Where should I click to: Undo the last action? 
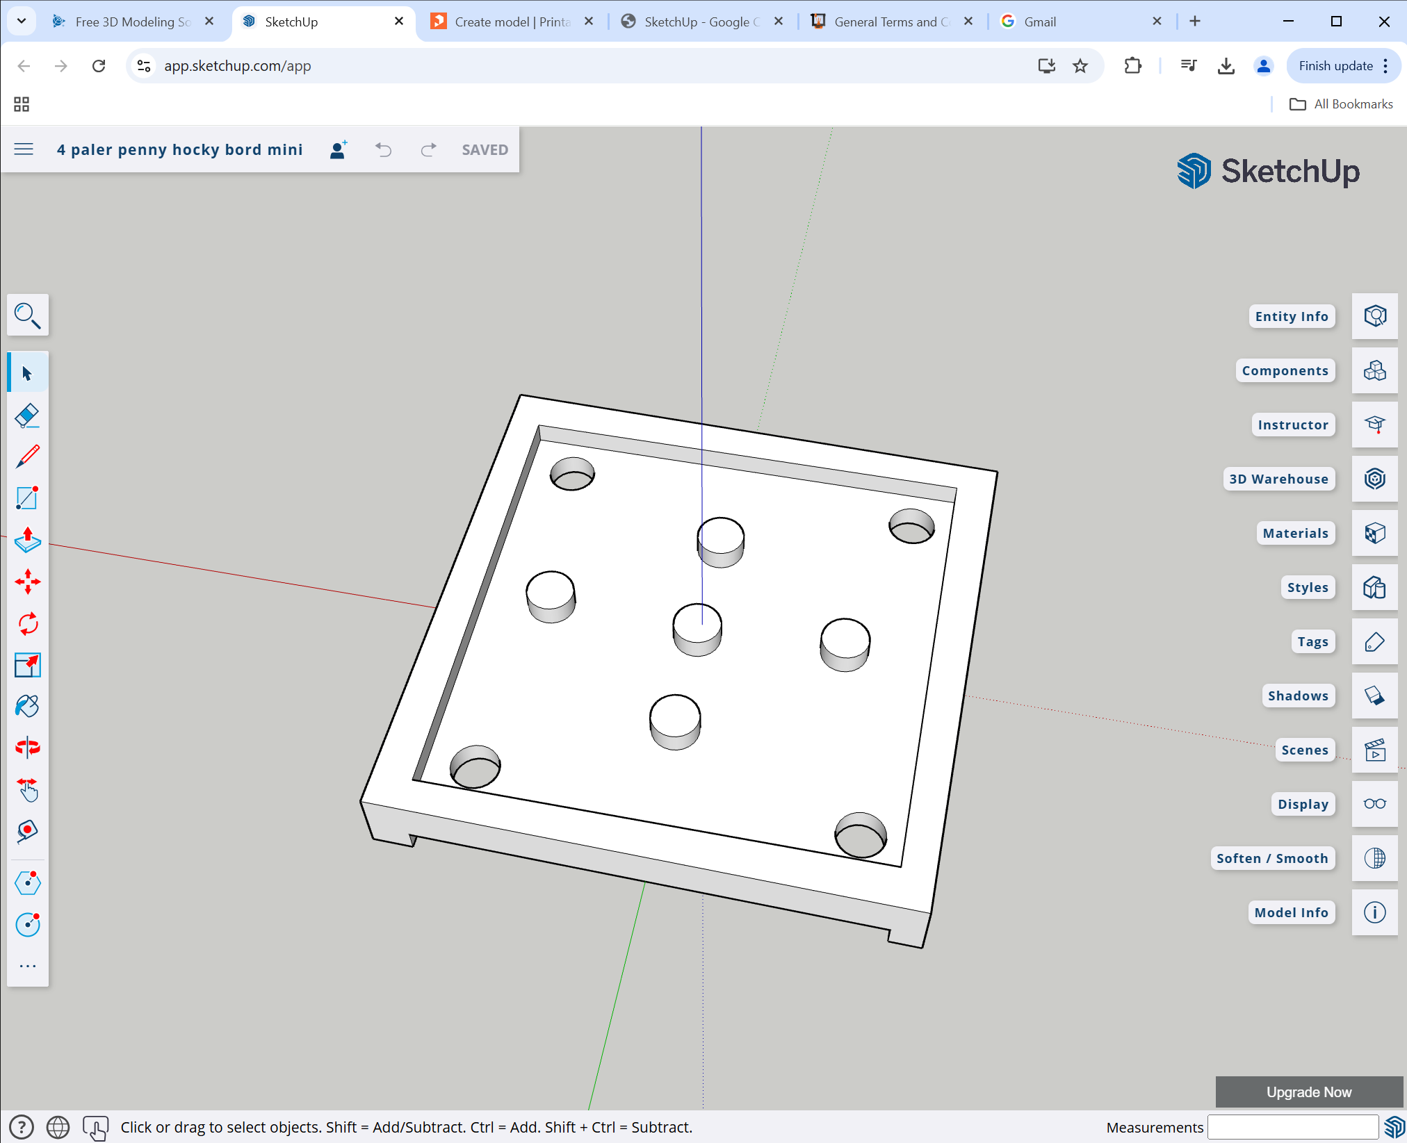coord(384,149)
